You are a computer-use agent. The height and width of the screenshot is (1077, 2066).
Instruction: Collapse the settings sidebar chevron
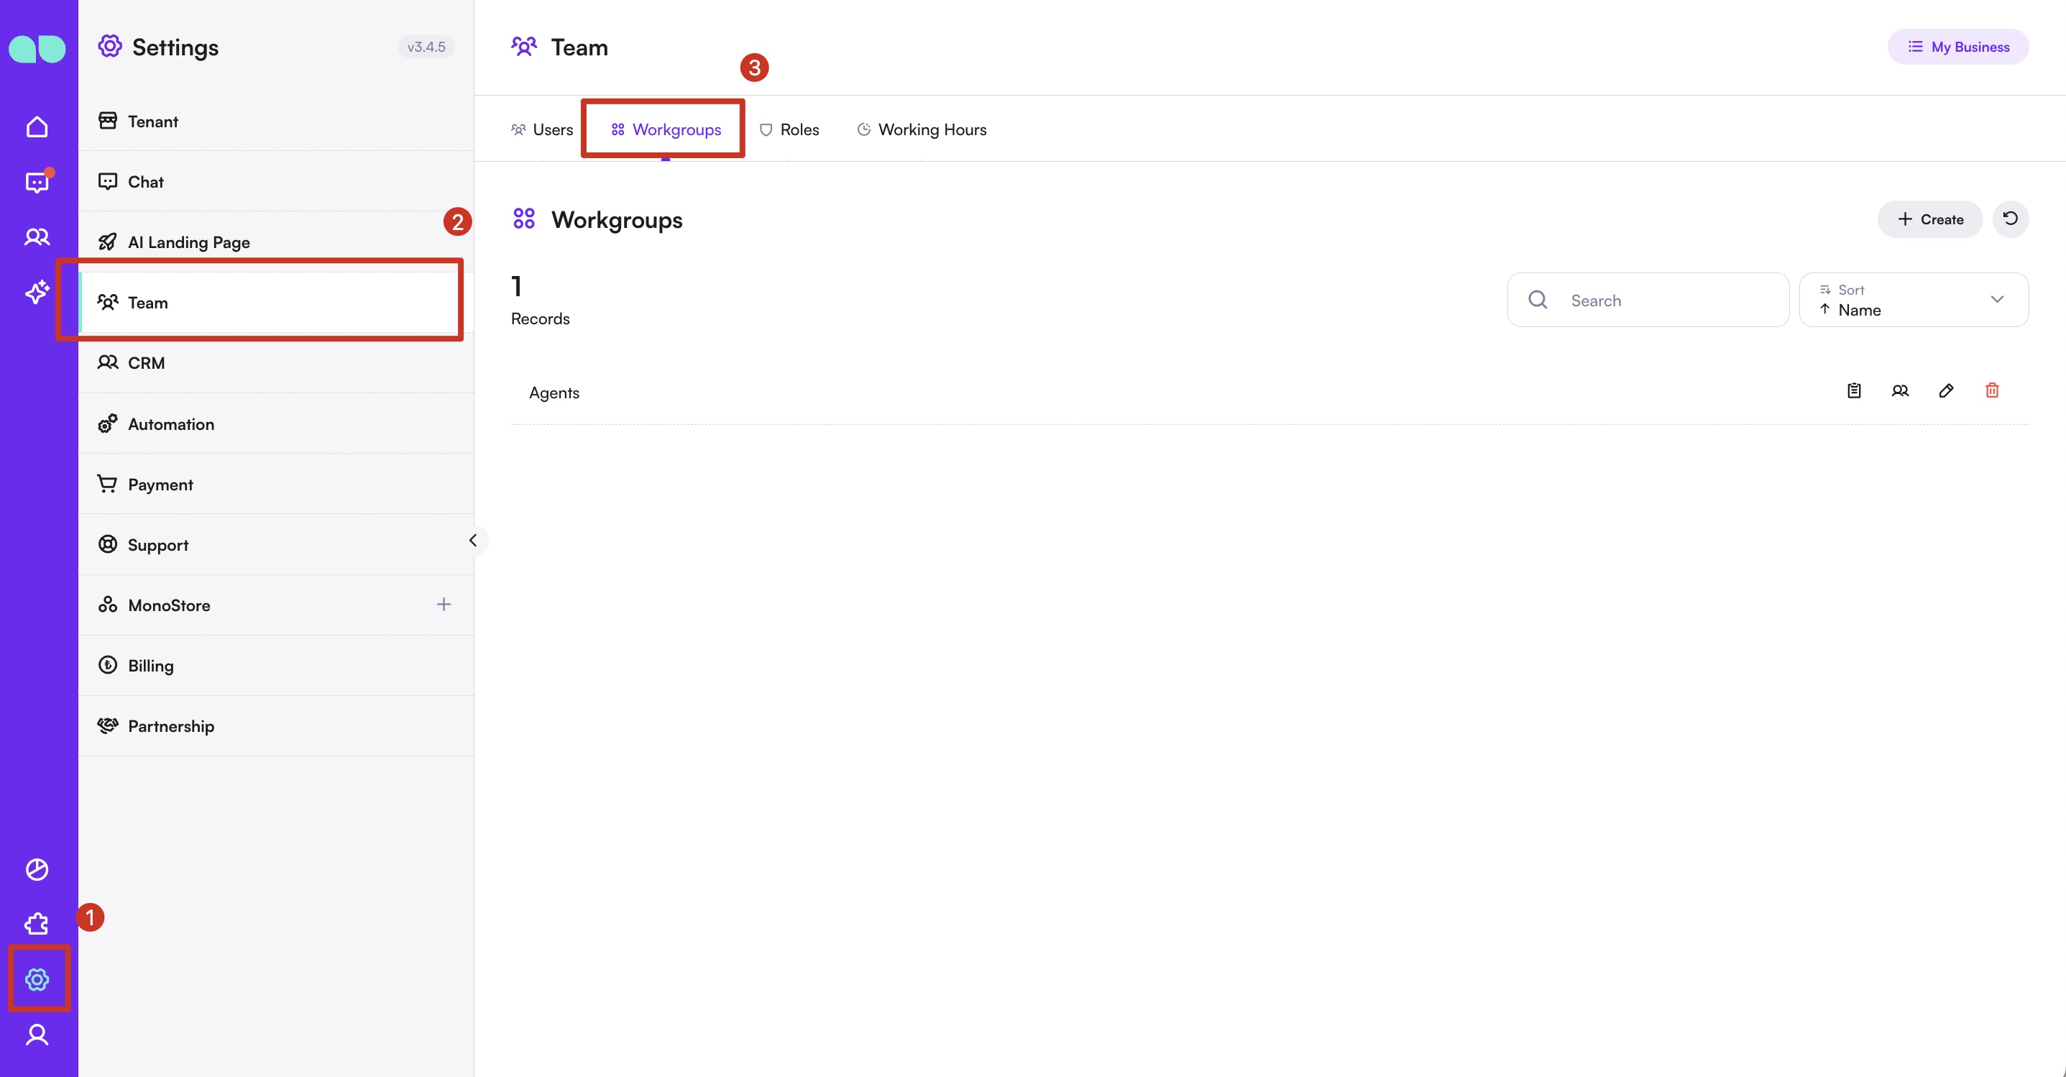coord(473,540)
